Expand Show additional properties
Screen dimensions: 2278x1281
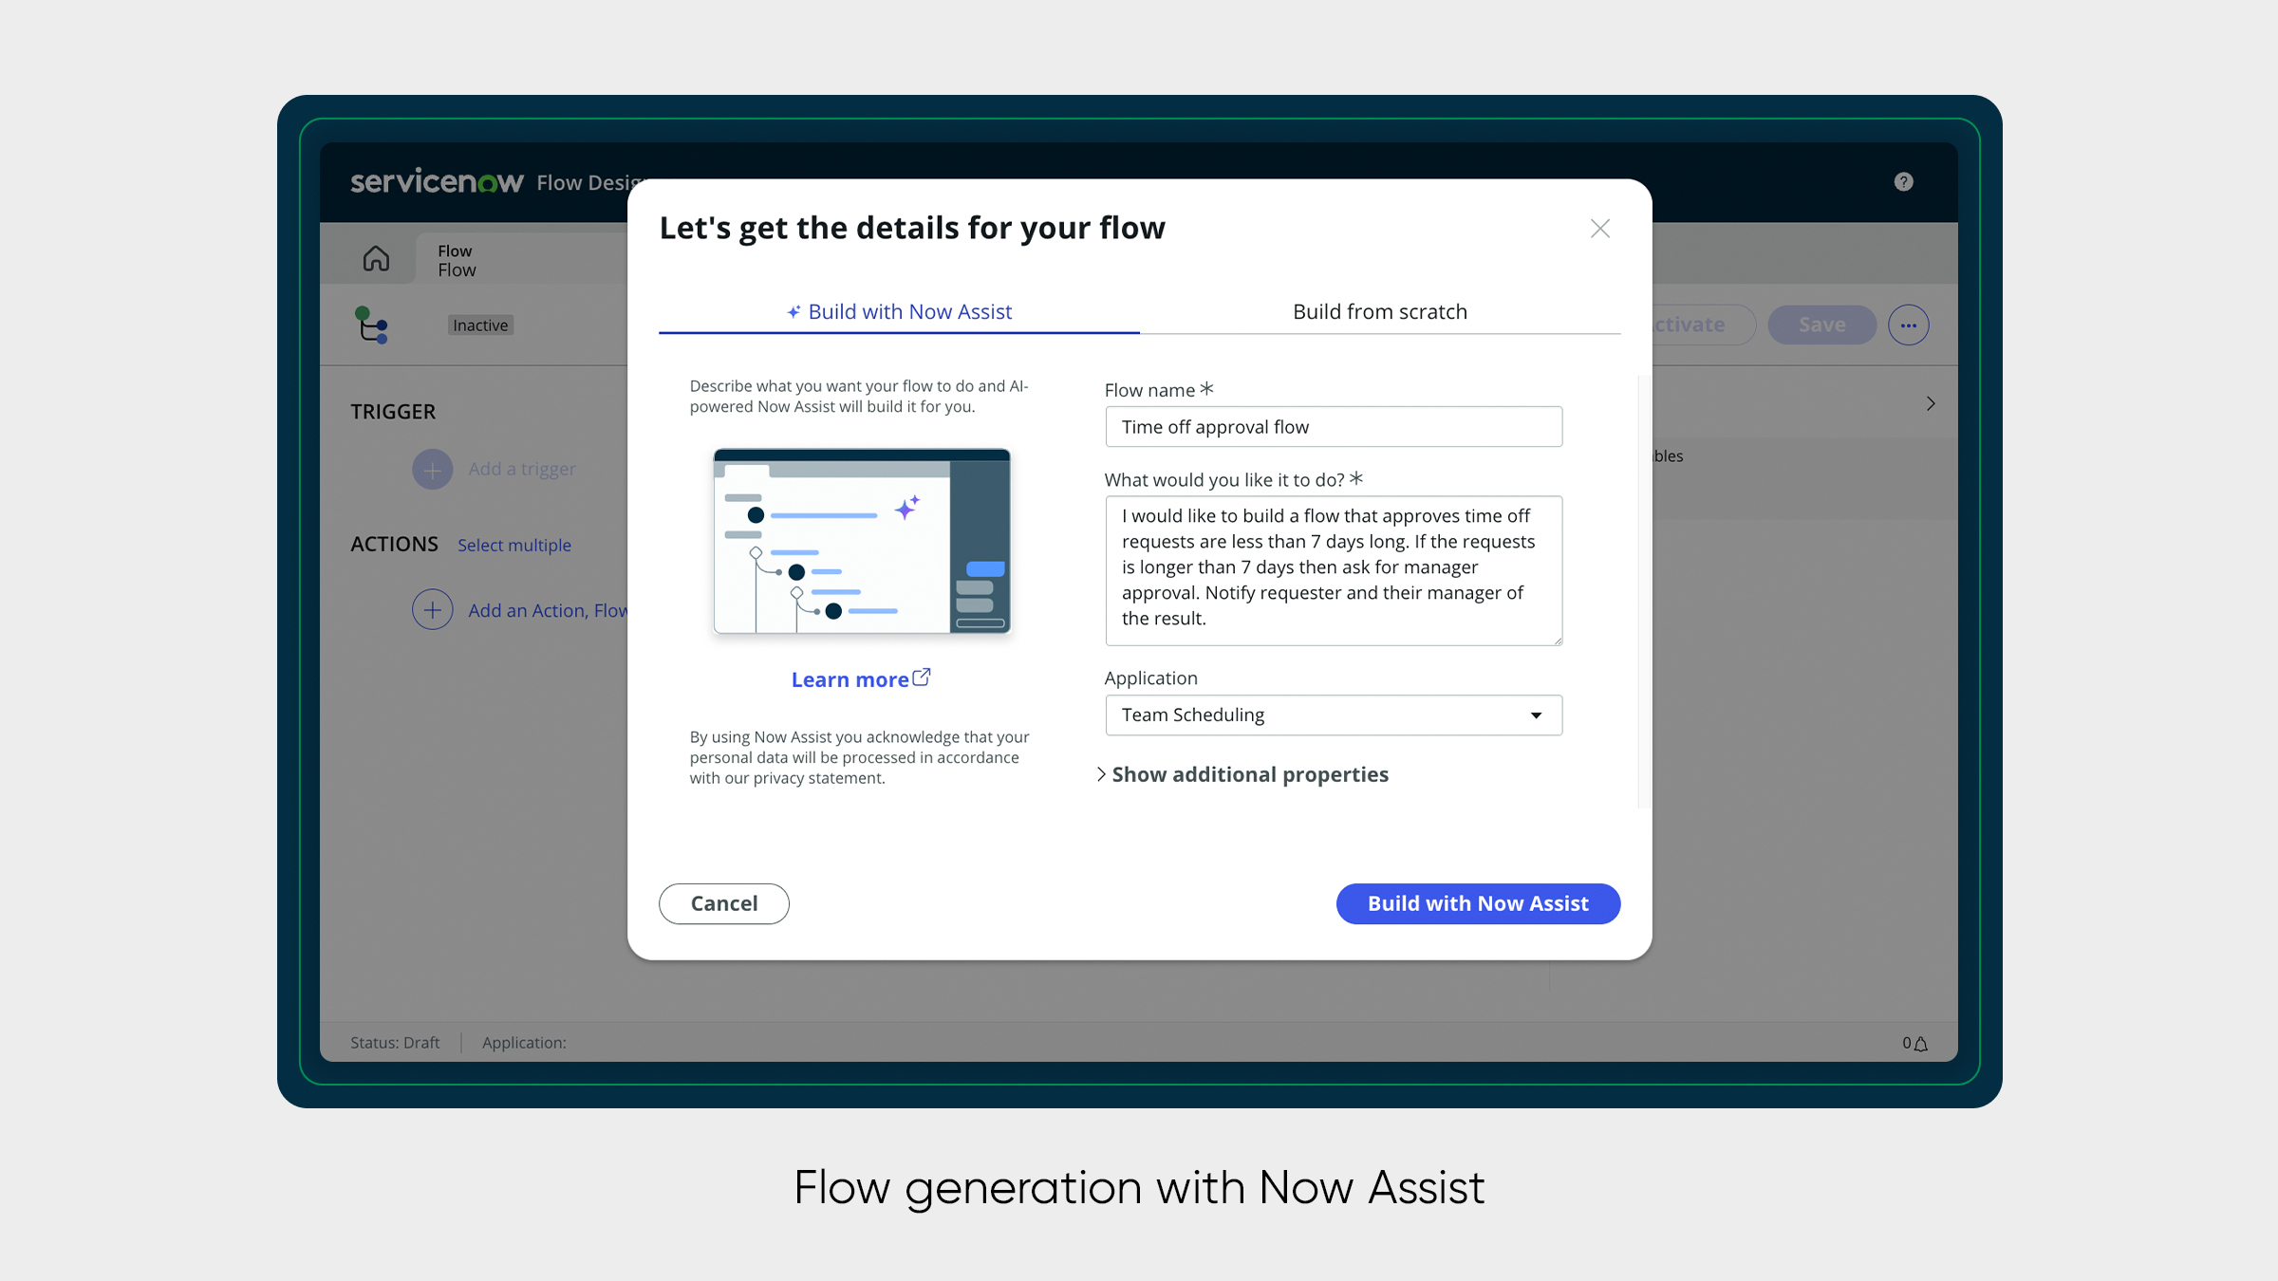(x=1243, y=774)
